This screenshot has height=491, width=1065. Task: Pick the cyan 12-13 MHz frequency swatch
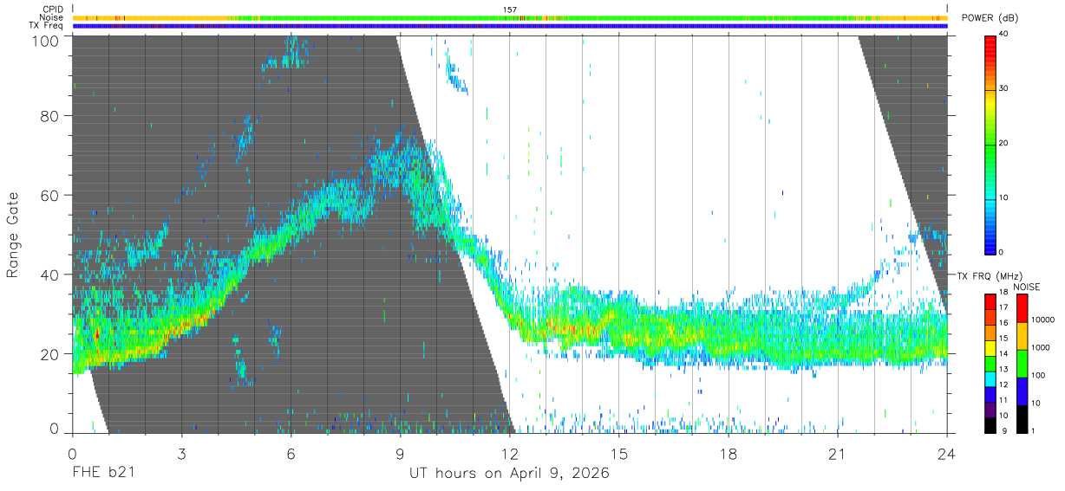990,378
